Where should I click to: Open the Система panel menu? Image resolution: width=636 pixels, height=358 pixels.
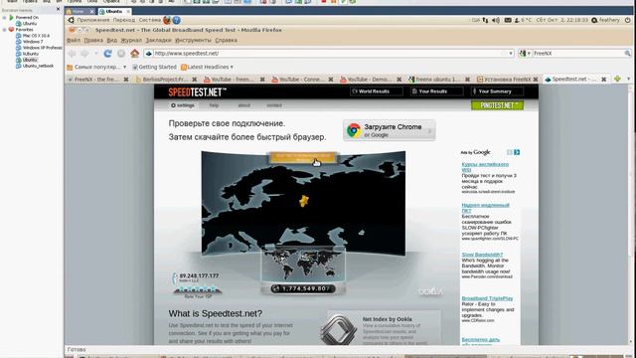[150, 20]
